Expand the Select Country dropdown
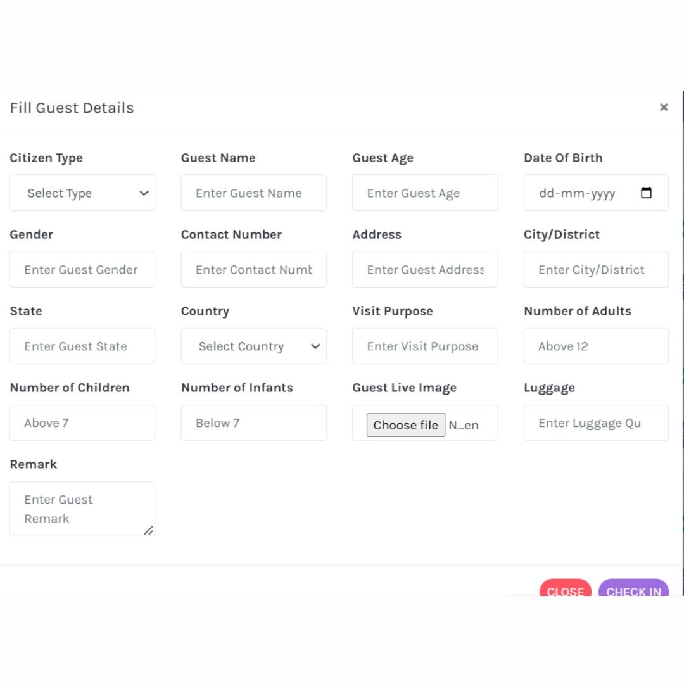 coord(253,346)
